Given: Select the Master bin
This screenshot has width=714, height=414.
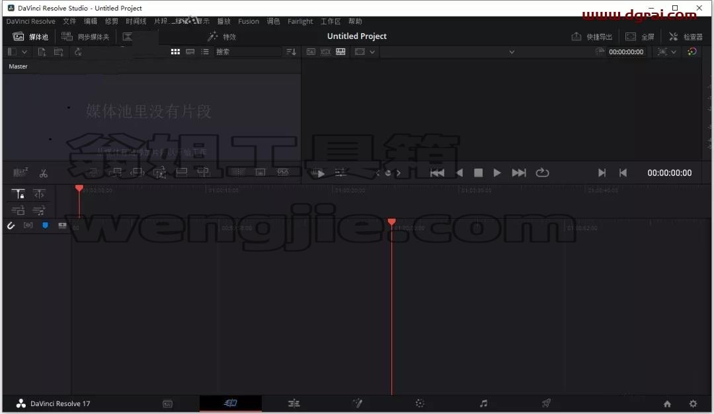Looking at the screenshot, I should click(x=19, y=67).
